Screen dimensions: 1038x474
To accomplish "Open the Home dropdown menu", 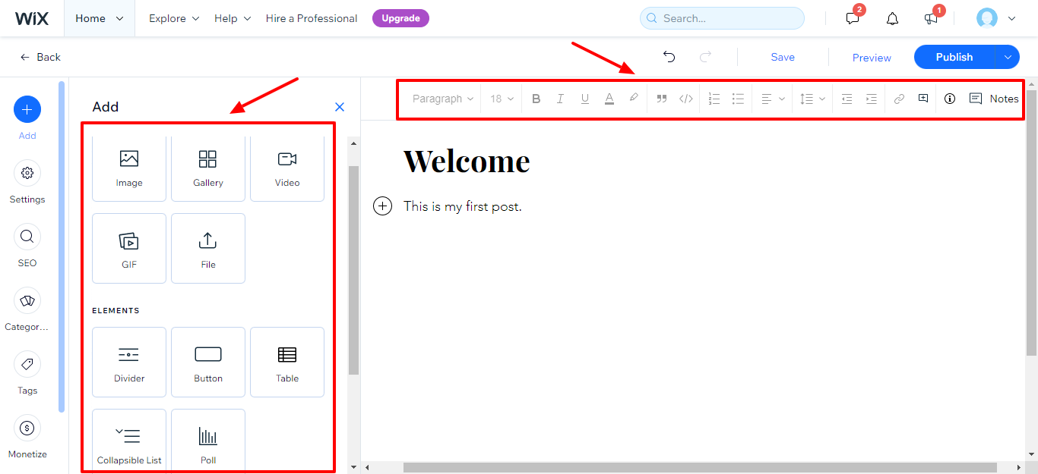I will [100, 18].
